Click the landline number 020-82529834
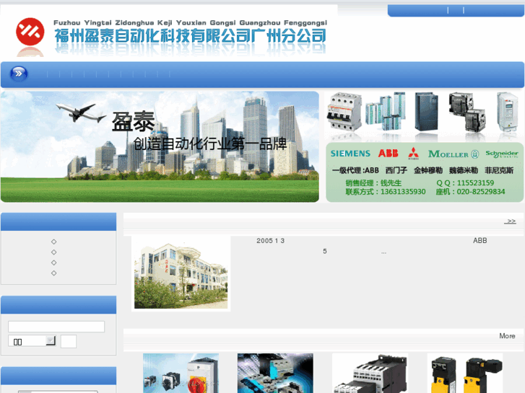 point(481,192)
